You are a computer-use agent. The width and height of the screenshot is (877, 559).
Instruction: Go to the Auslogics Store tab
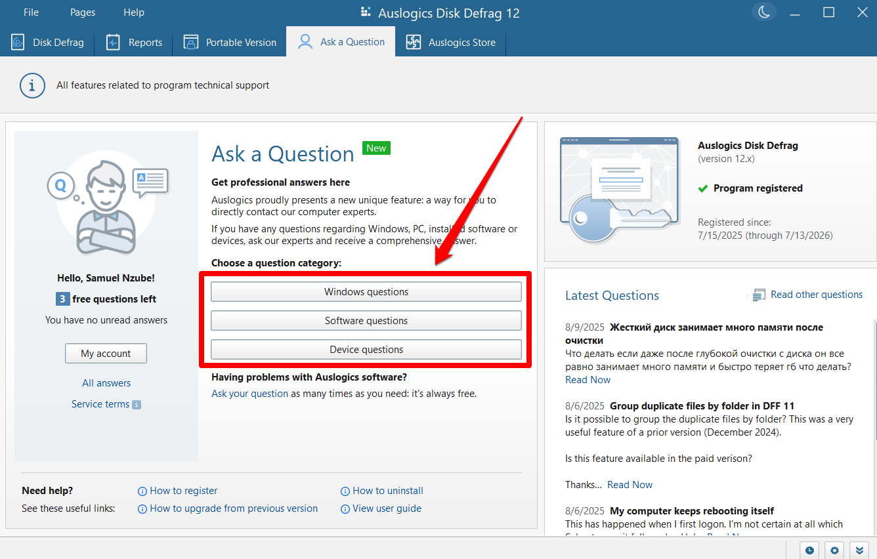pos(450,43)
